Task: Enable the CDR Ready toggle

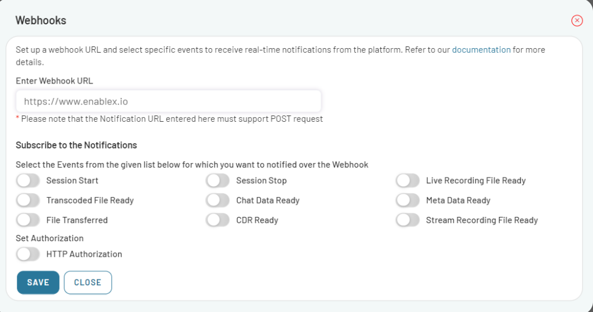Action: pyautogui.click(x=218, y=220)
